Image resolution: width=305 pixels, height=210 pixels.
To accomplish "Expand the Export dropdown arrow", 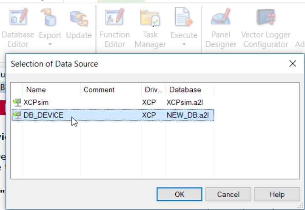I will click(50, 44).
